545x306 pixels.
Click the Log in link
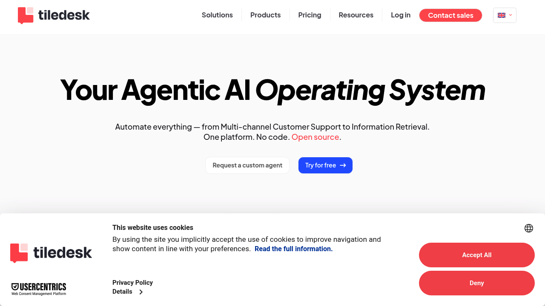(x=401, y=15)
